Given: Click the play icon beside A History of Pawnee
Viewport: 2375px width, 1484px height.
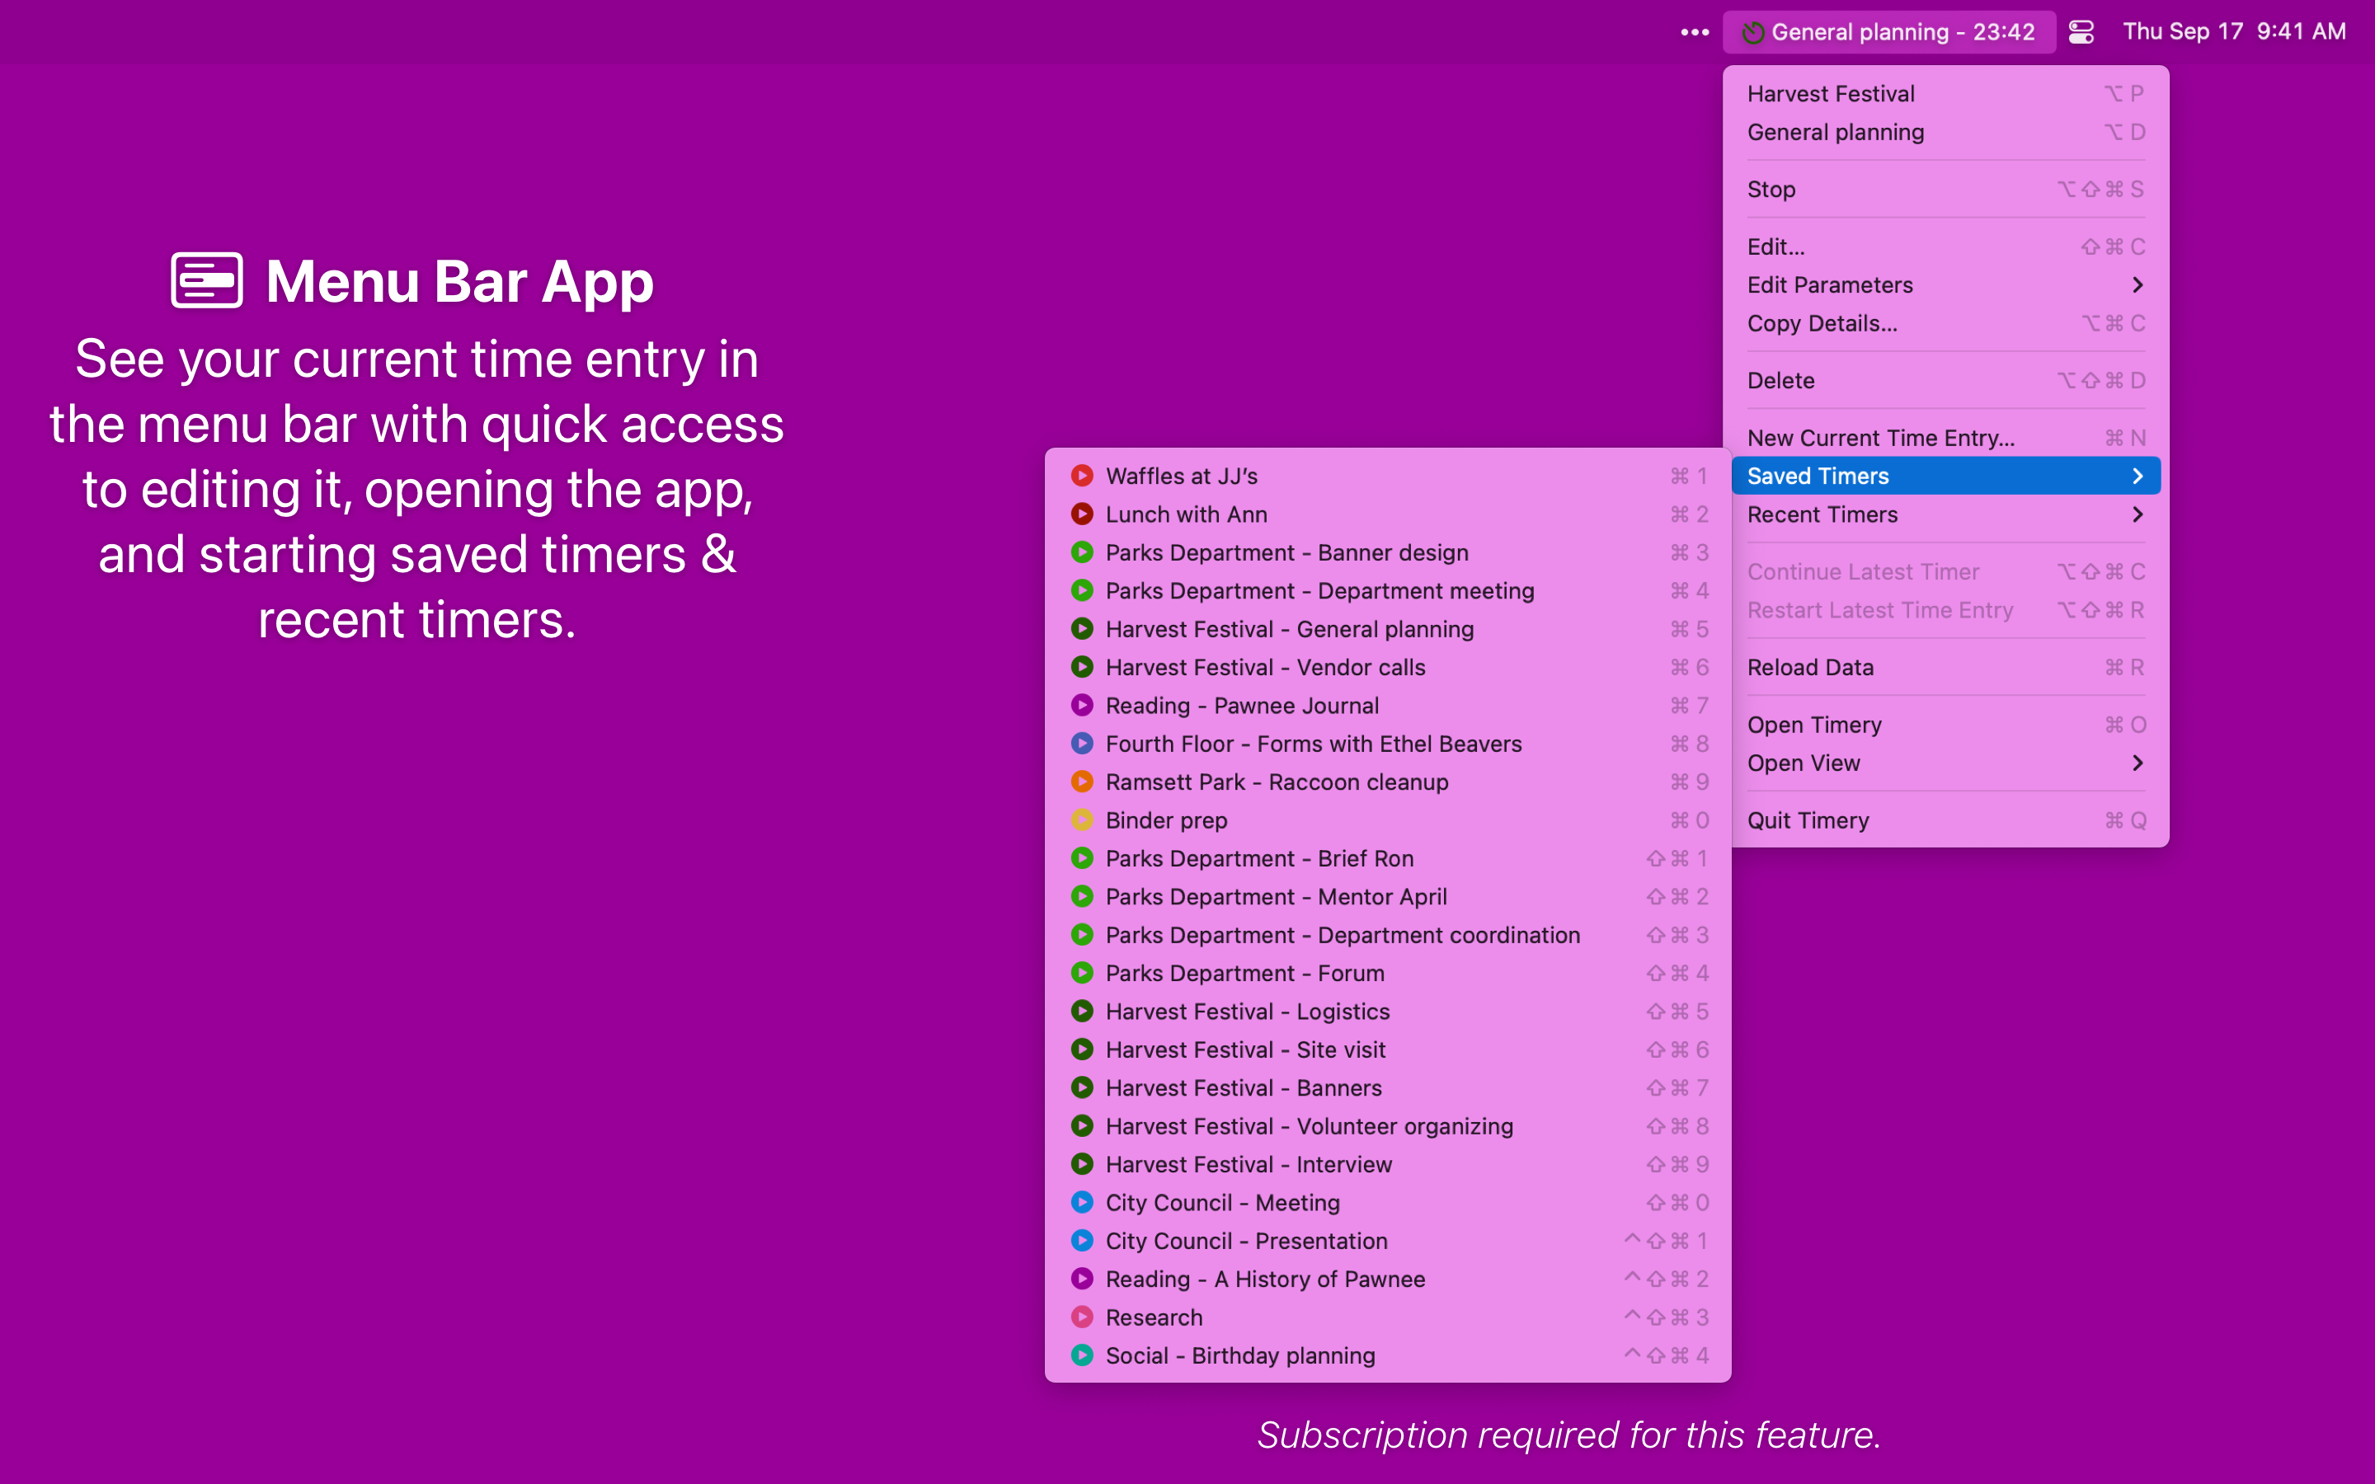Looking at the screenshot, I should (x=1081, y=1280).
